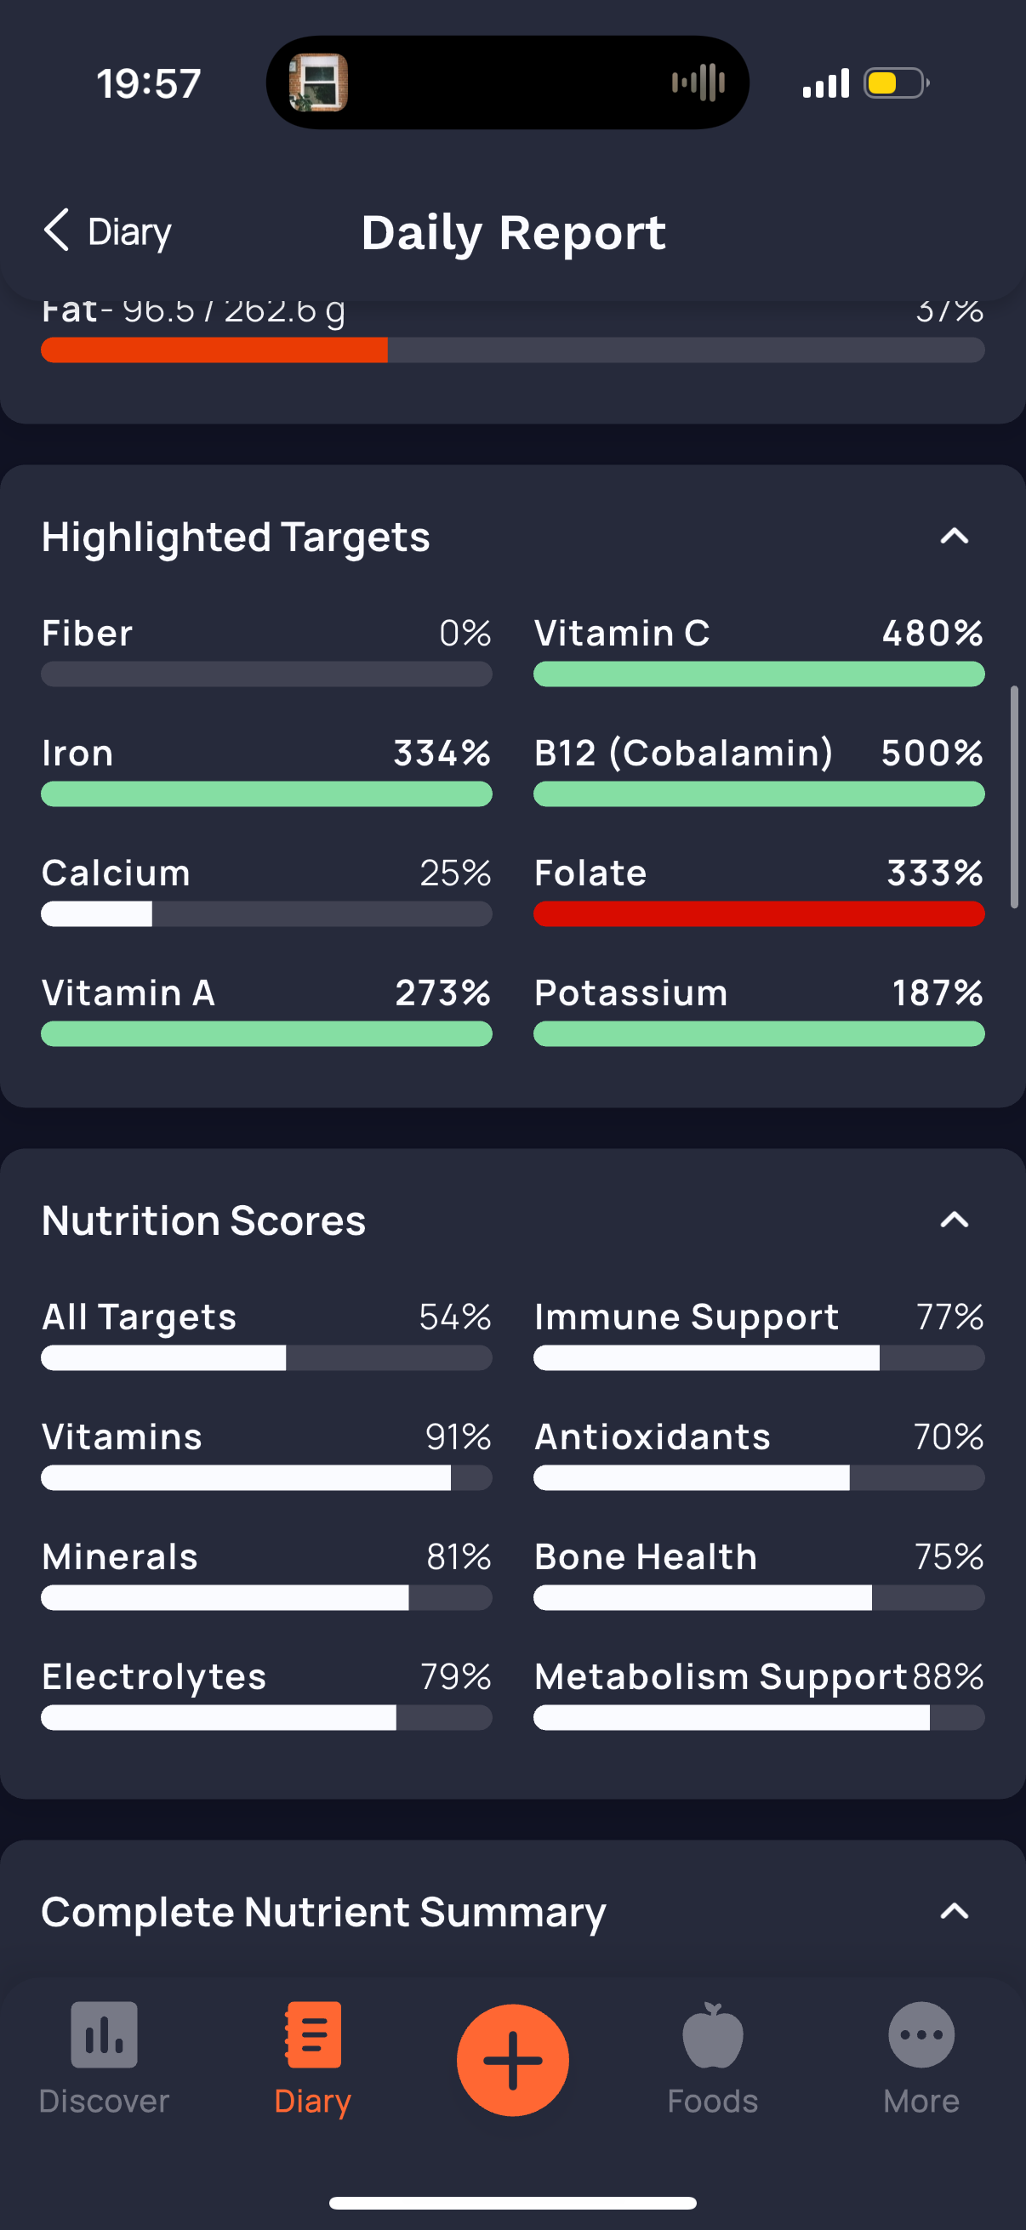The width and height of the screenshot is (1026, 2230).
Task: Collapse the Highlighted Targets section
Action: [955, 536]
